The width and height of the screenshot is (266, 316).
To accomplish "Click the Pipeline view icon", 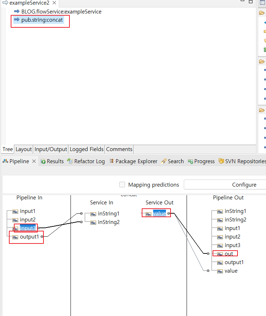I will [x=5, y=161].
